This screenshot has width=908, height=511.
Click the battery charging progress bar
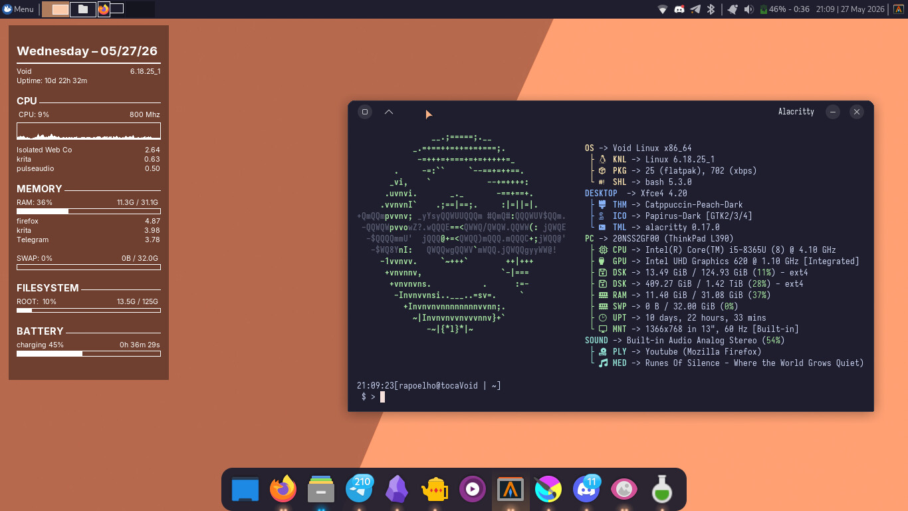[88, 354]
